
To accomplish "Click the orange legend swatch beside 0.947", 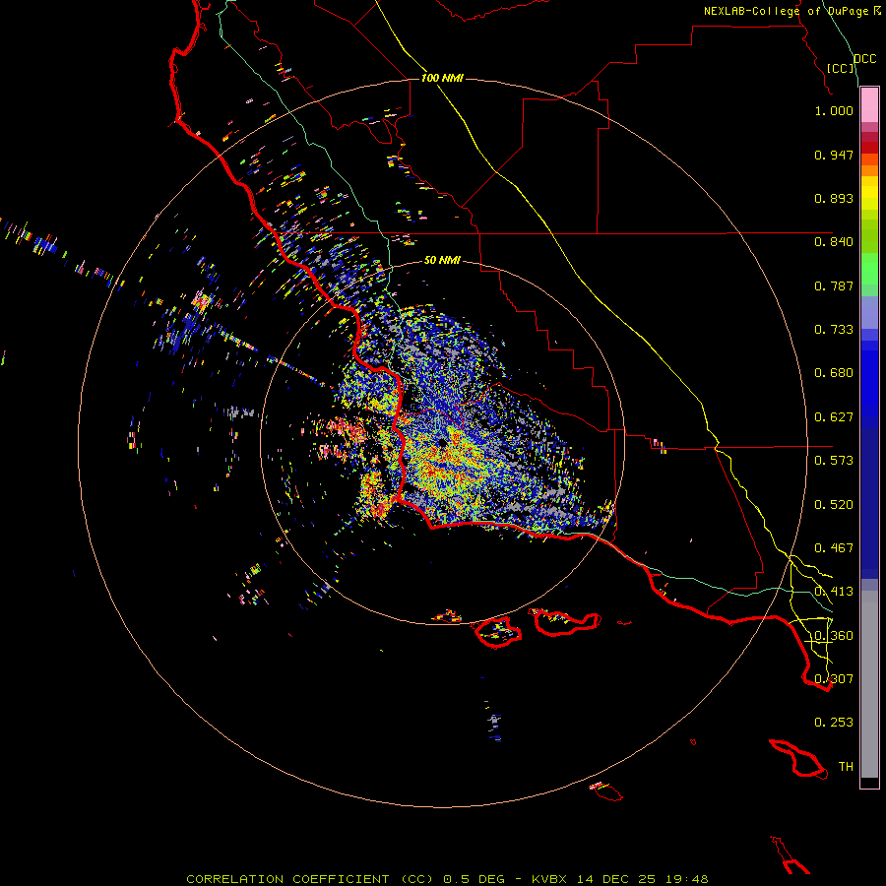I will click(x=869, y=159).
